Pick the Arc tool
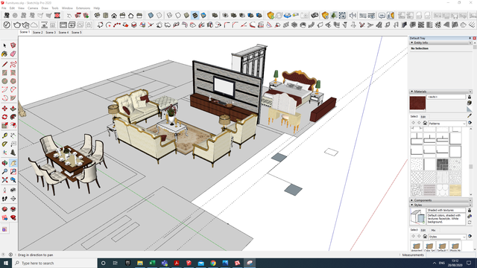 point(4,89)
